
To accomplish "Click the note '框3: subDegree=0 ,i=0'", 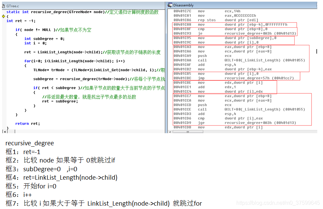I will (x=41, y=169).
